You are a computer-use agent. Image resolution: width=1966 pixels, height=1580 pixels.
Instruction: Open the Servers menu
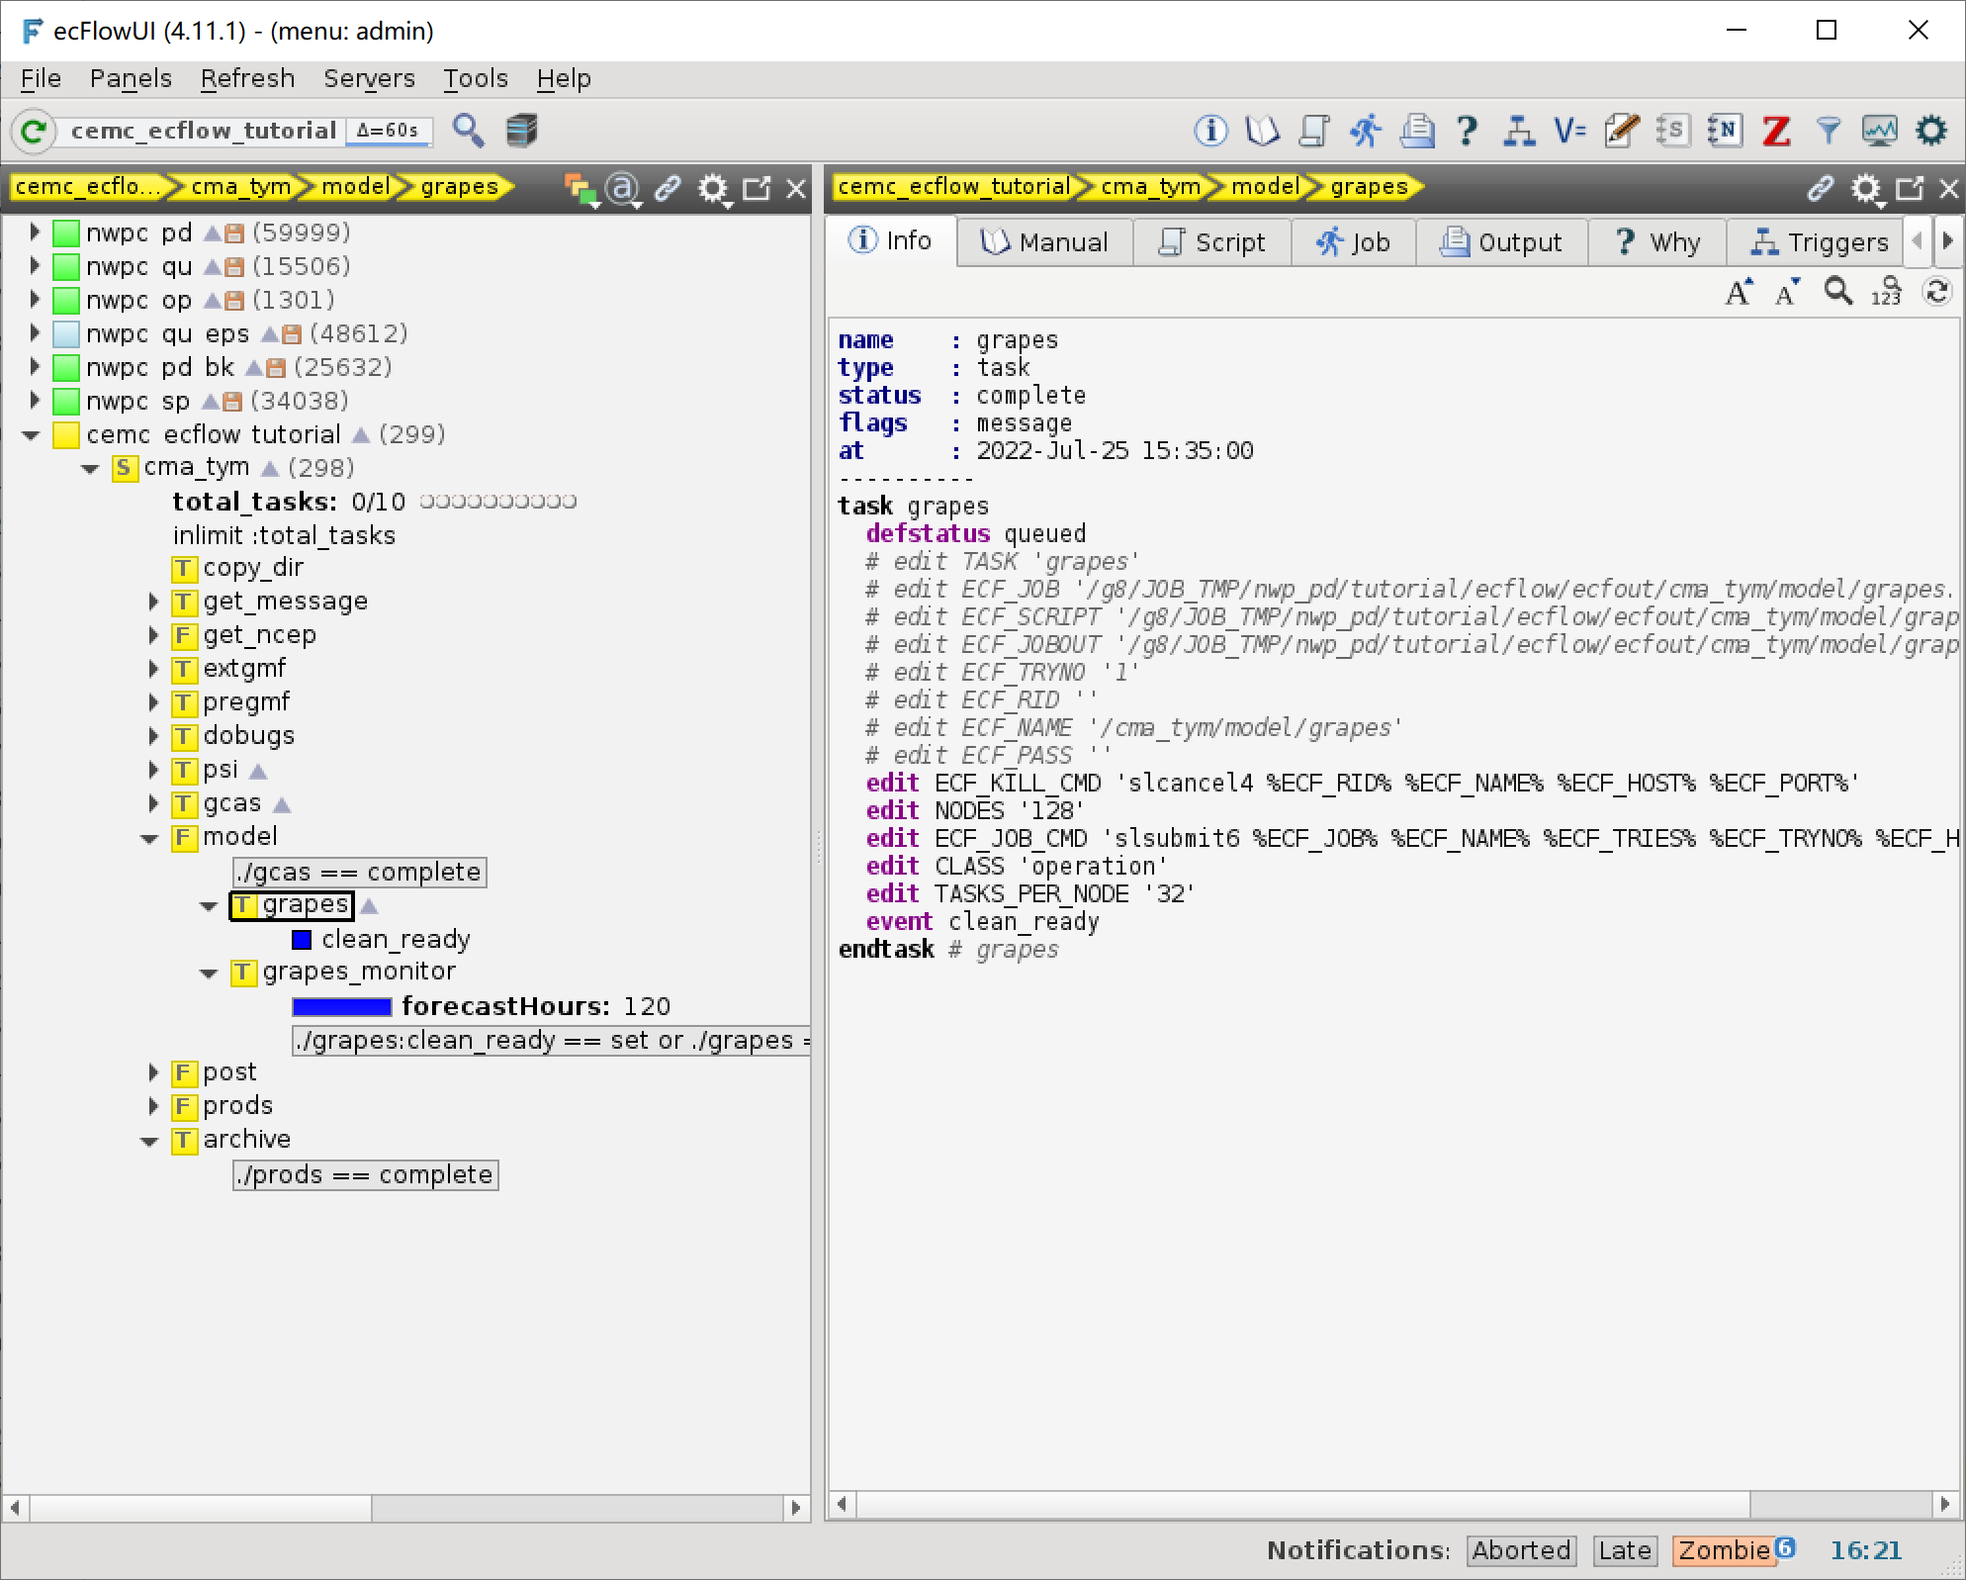tap(369, 78)
